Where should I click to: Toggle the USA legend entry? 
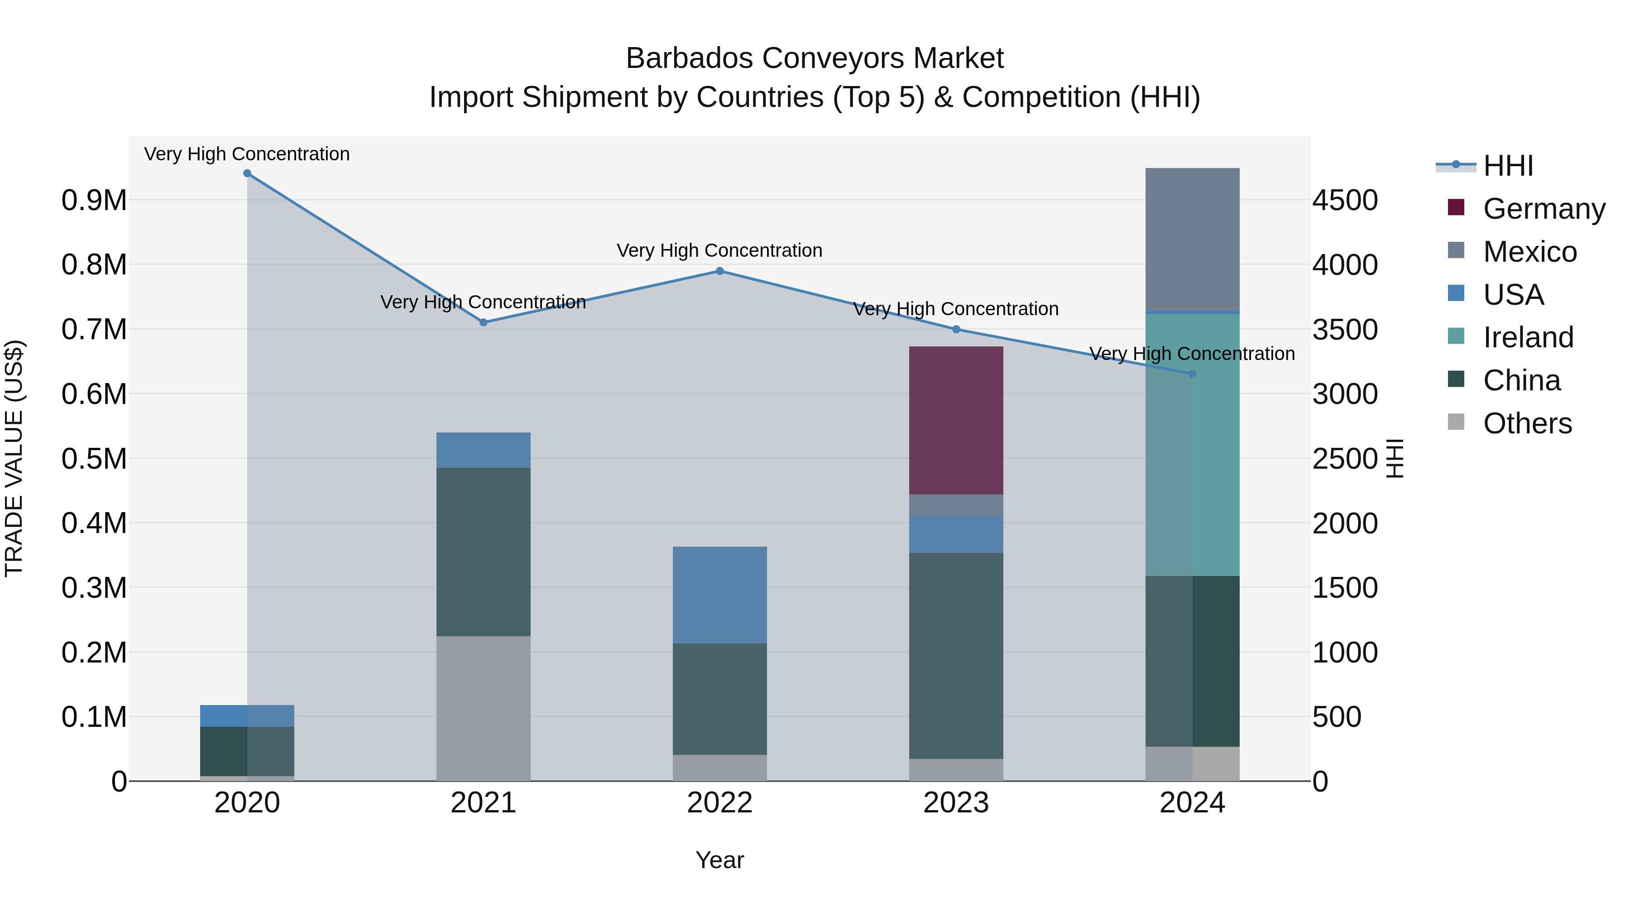[x=1496, y=295]
